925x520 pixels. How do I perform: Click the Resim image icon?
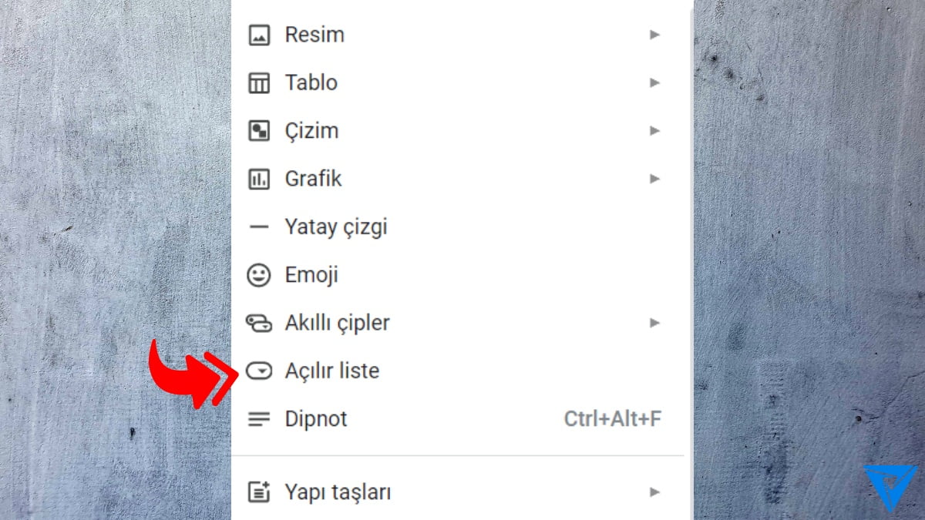[260, 34]
